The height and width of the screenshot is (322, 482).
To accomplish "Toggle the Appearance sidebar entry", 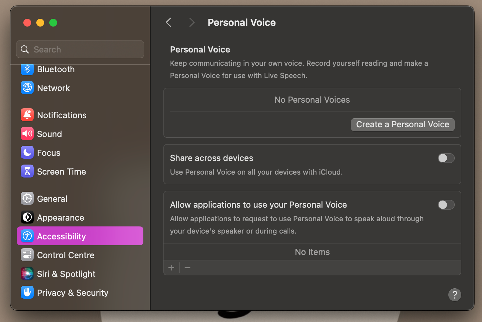I will (x=60, y=217).
